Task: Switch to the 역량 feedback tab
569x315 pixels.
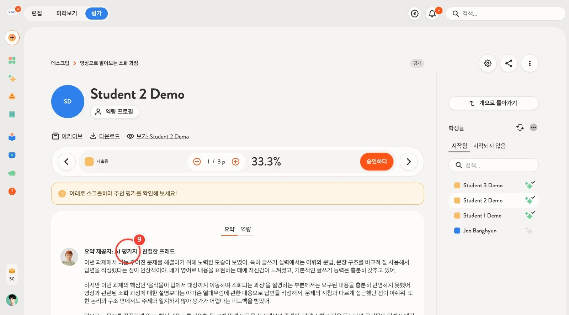Action: point(246,229)
